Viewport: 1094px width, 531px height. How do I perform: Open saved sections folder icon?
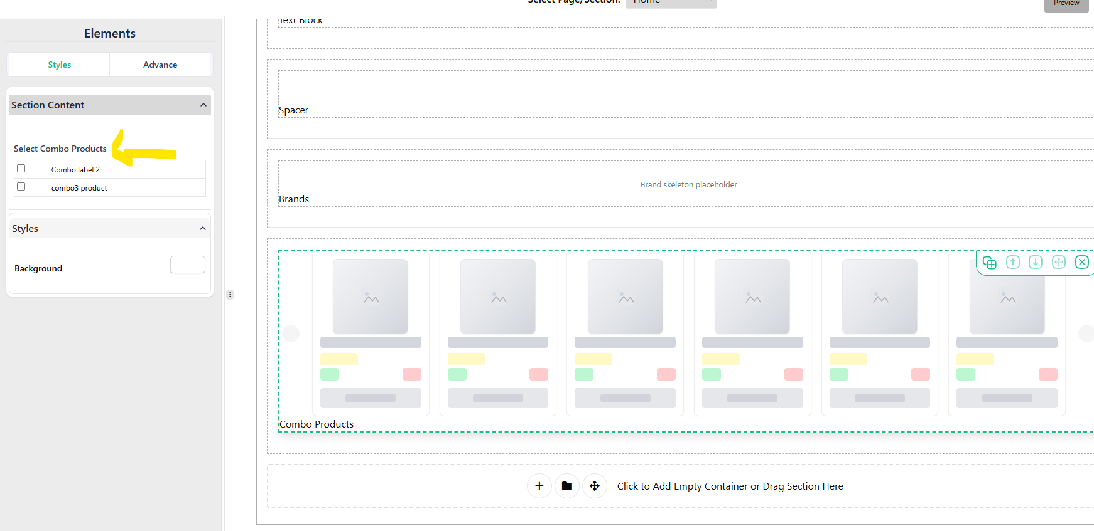tap(567, 486)
